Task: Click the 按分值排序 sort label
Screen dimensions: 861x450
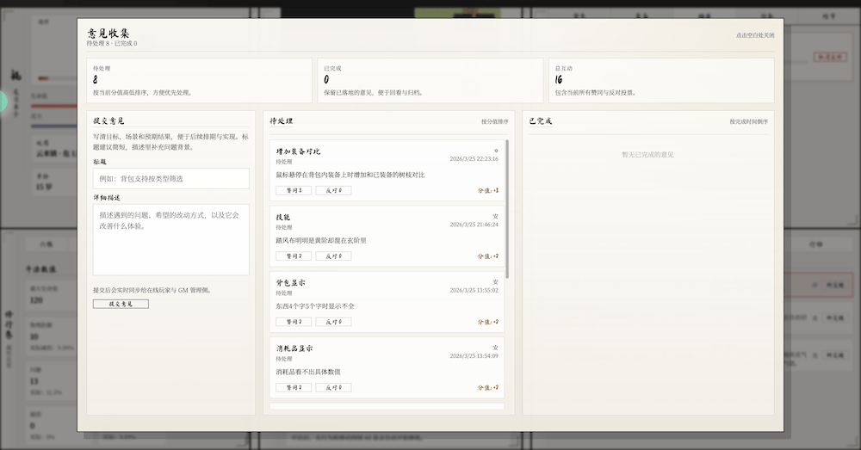Action: [494, 122]
